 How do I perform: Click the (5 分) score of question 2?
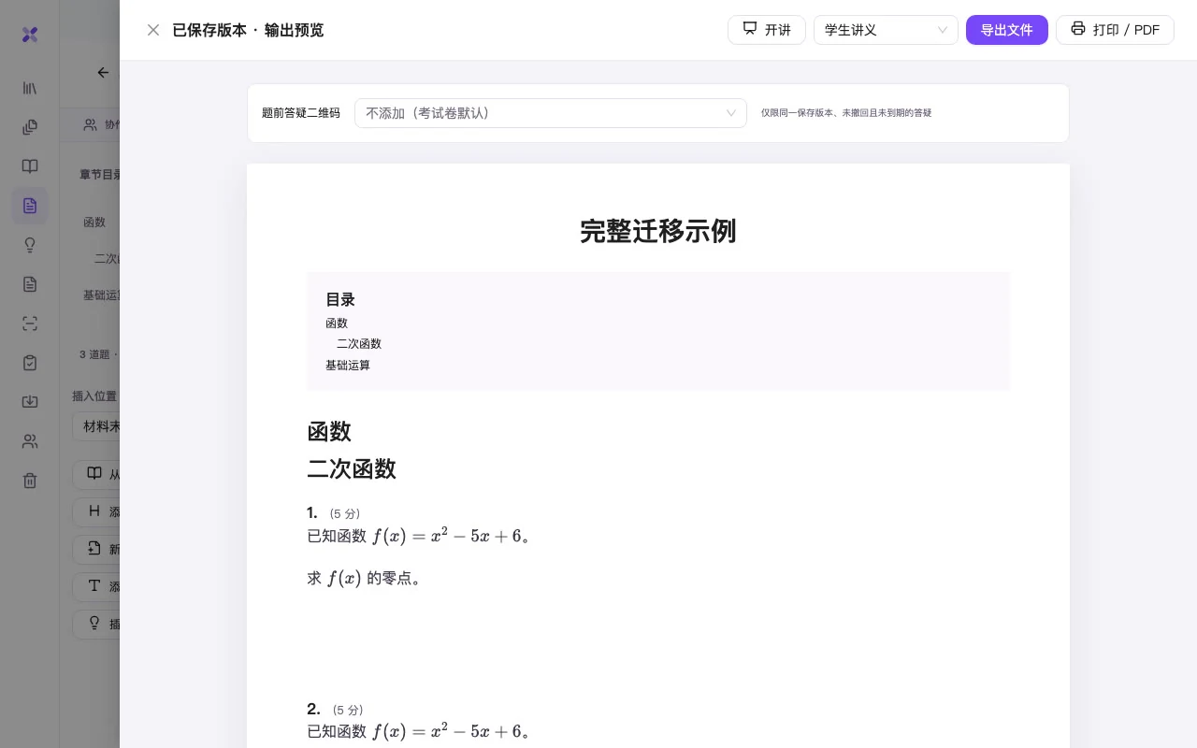pyautogui.click(x=348, y=711)
